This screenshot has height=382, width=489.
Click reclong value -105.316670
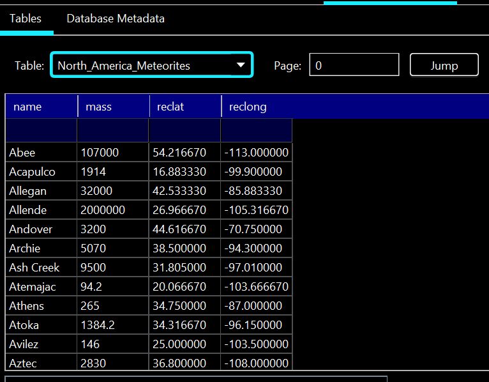click(257, 210)
